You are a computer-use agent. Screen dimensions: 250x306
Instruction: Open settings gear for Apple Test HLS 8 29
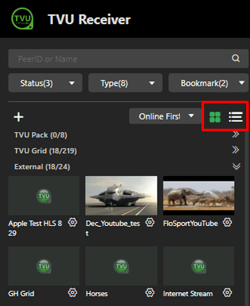[x=73, y=222]
